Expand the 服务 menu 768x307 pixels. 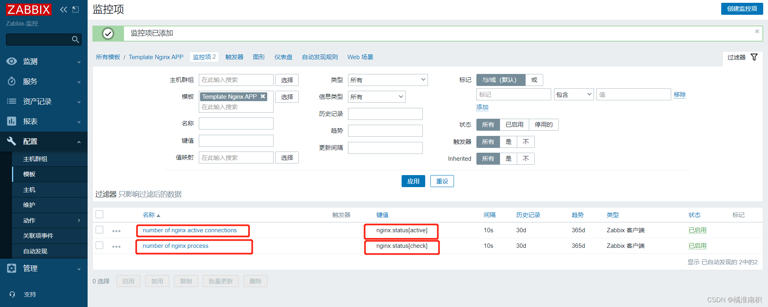[x=79, y=82]
